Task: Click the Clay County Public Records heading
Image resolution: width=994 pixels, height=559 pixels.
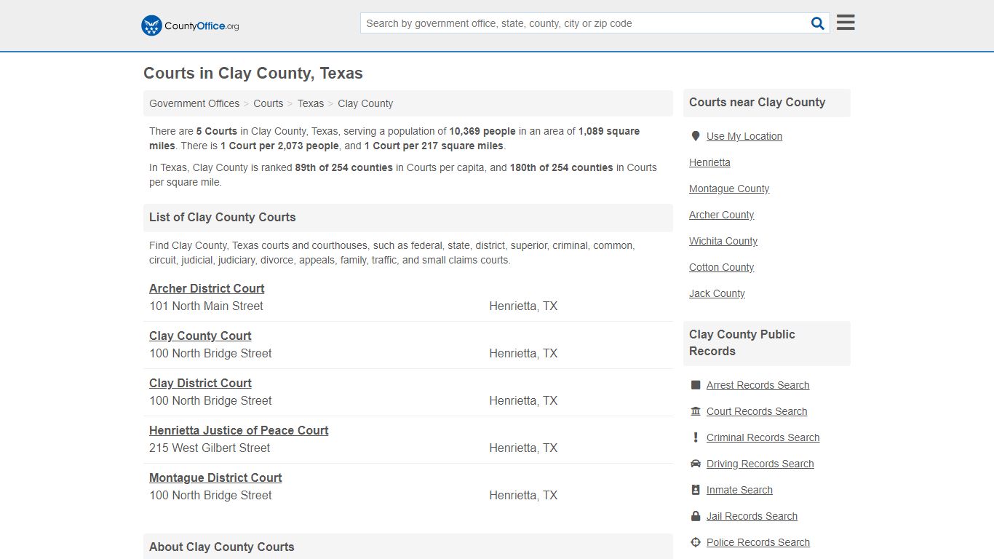Action: 742,343
